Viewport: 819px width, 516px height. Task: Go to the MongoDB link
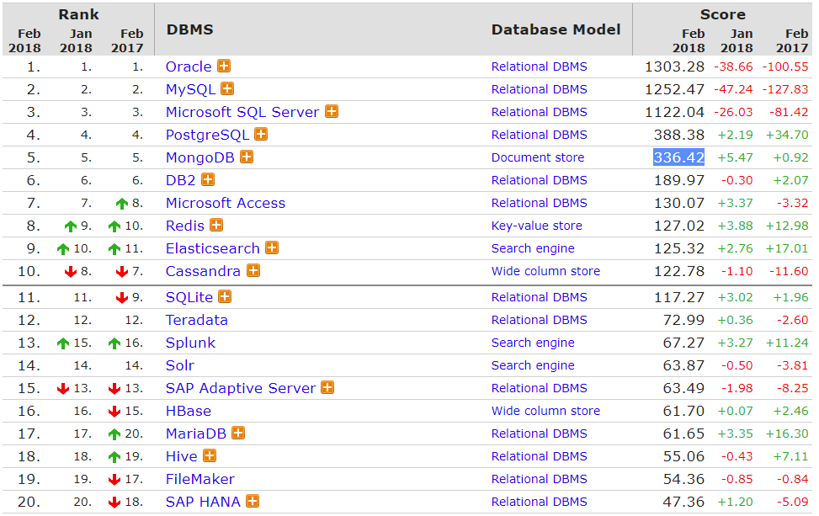[x=200, y=157]
